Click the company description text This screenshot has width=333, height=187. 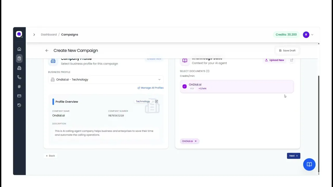104,133
